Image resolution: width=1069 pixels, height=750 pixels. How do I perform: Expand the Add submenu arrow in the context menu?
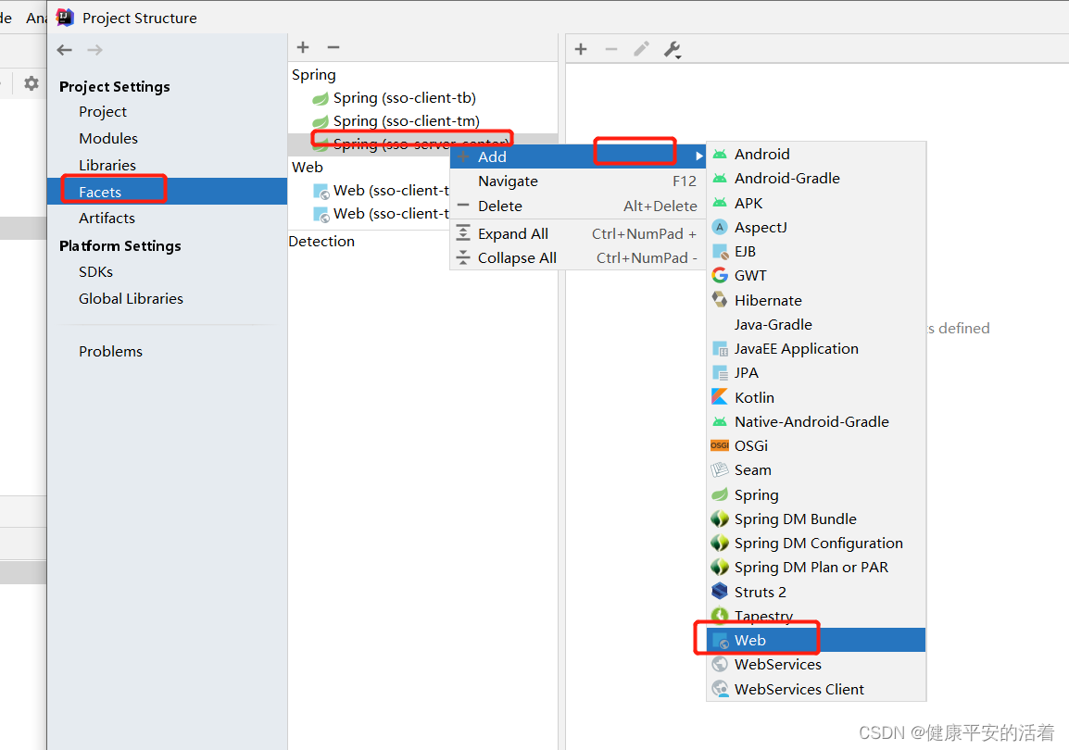coord(698,156)
